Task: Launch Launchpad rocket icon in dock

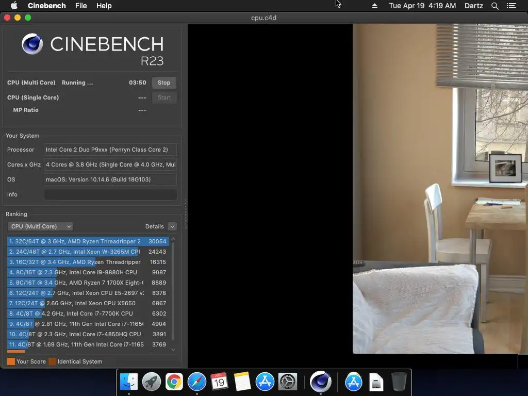Action: [152, 382]
